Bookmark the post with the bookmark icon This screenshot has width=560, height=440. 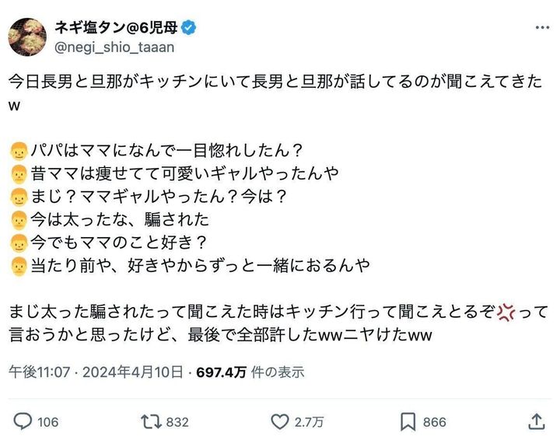(408, 421)
